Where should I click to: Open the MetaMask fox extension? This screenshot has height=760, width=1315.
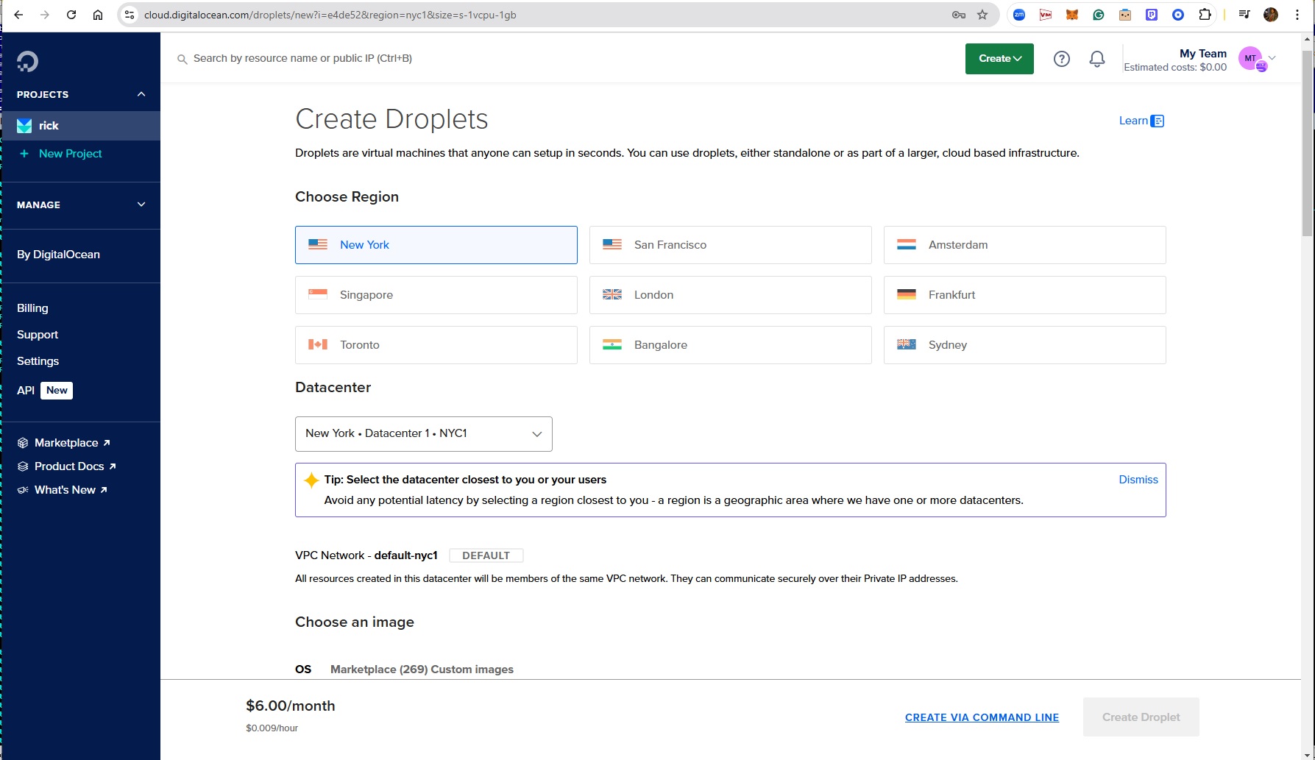(1072, 15)
